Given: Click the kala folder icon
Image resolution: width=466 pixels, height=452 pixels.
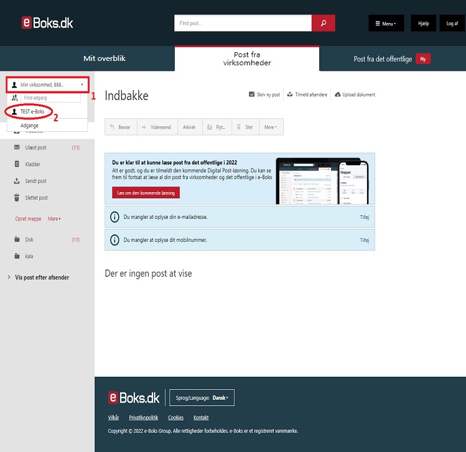Looking at the screenshot, I should [17, 256].
